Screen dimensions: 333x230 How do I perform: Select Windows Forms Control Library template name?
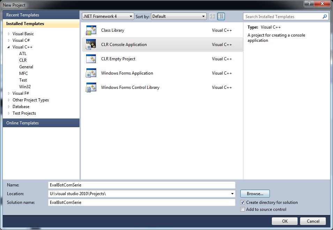tap(130, 87)
